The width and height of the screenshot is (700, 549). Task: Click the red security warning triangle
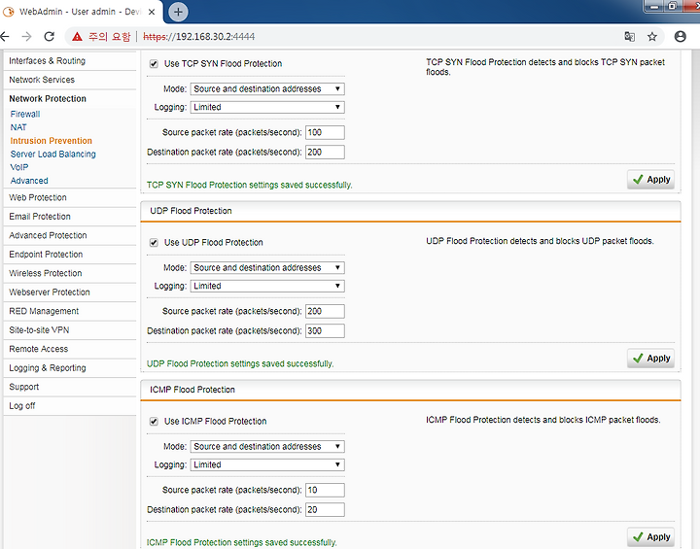click(77, 37)
